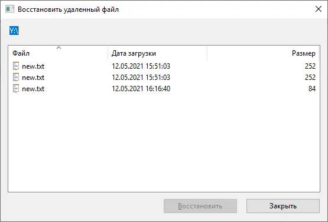This screenshot has width=328, height=222.
Task: Sort by Размер column header
Action: tap(263, 53)
